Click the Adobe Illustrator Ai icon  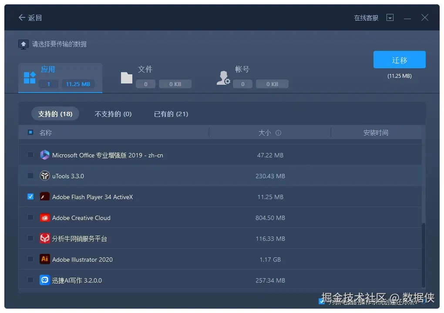point(44,259)
